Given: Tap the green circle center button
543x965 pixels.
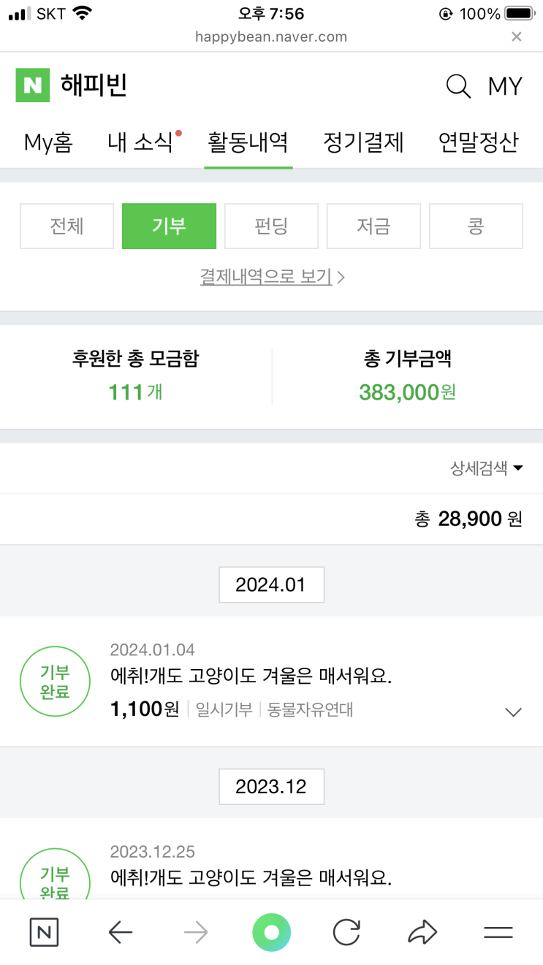Looking at the screenshot, I should click(x=271, y=932).
